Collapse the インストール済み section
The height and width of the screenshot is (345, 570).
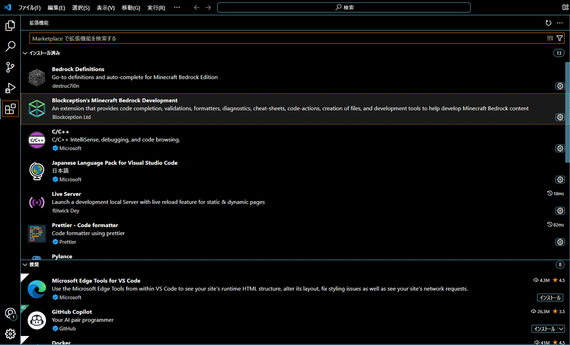(25, 53)
